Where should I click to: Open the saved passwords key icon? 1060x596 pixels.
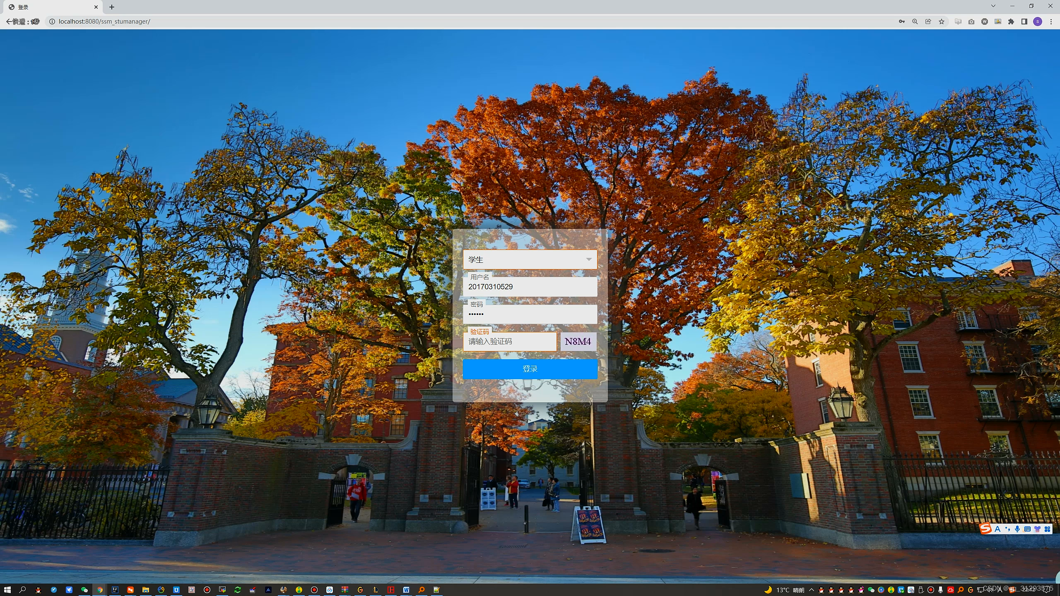(901, 22)
